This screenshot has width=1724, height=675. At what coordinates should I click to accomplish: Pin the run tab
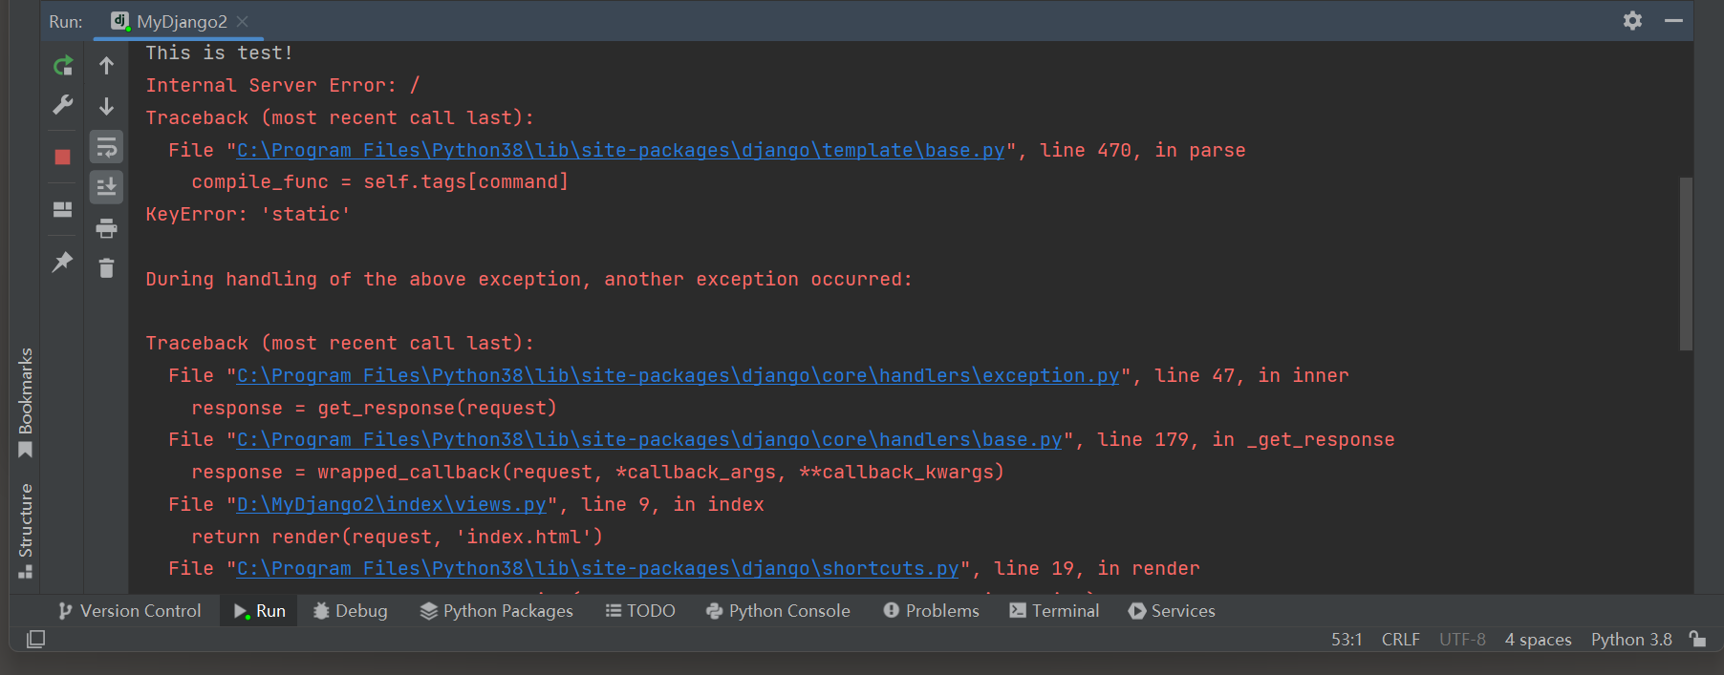point(63,262)
